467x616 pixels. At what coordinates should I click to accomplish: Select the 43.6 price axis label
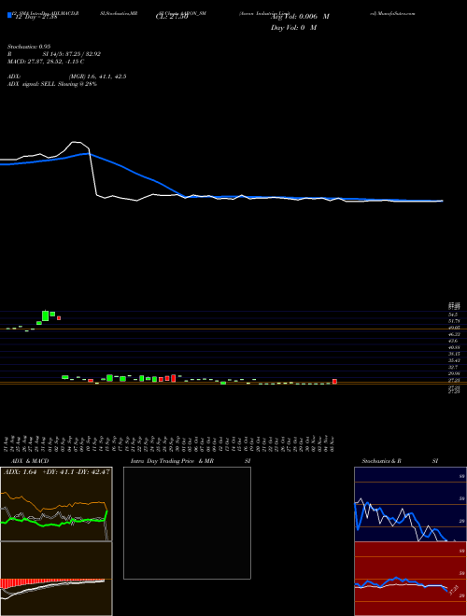(453, 341)
